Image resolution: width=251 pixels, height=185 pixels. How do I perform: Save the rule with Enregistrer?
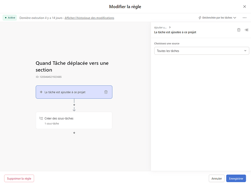click(236, 178)
